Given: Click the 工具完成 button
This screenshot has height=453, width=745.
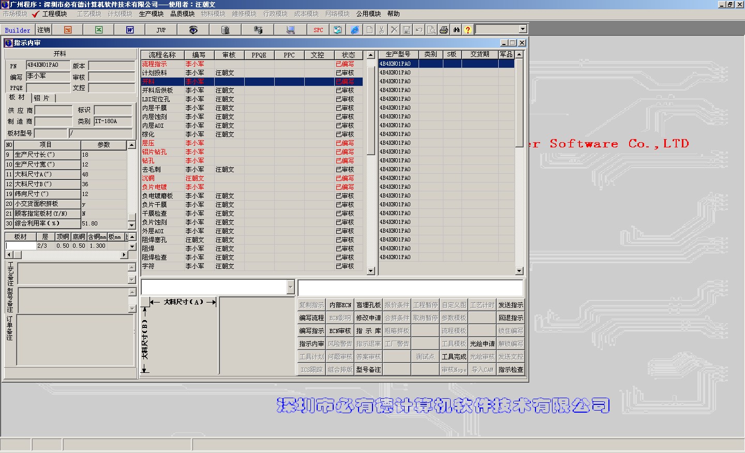Looking at the screenshot, I should point(454,357).
